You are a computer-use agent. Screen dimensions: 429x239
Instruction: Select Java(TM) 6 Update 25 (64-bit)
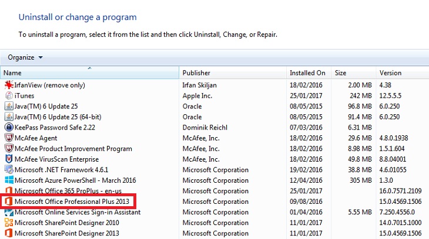tap(58, 117)
